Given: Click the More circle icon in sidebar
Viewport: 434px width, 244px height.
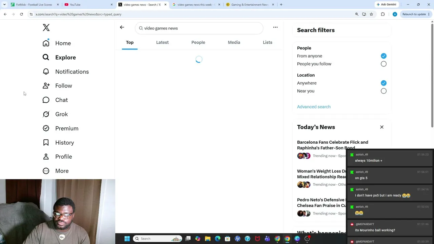Looking at the screenshot, I should [x=46, y=171].
